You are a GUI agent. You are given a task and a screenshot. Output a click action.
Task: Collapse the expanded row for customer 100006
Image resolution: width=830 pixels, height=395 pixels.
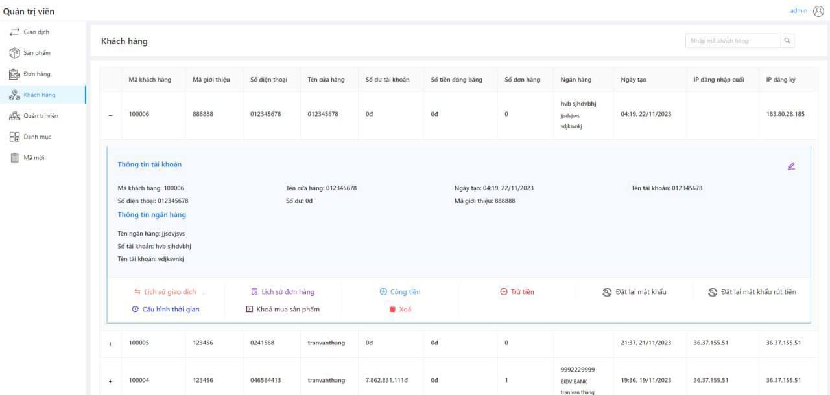click(x=110, y=115)
